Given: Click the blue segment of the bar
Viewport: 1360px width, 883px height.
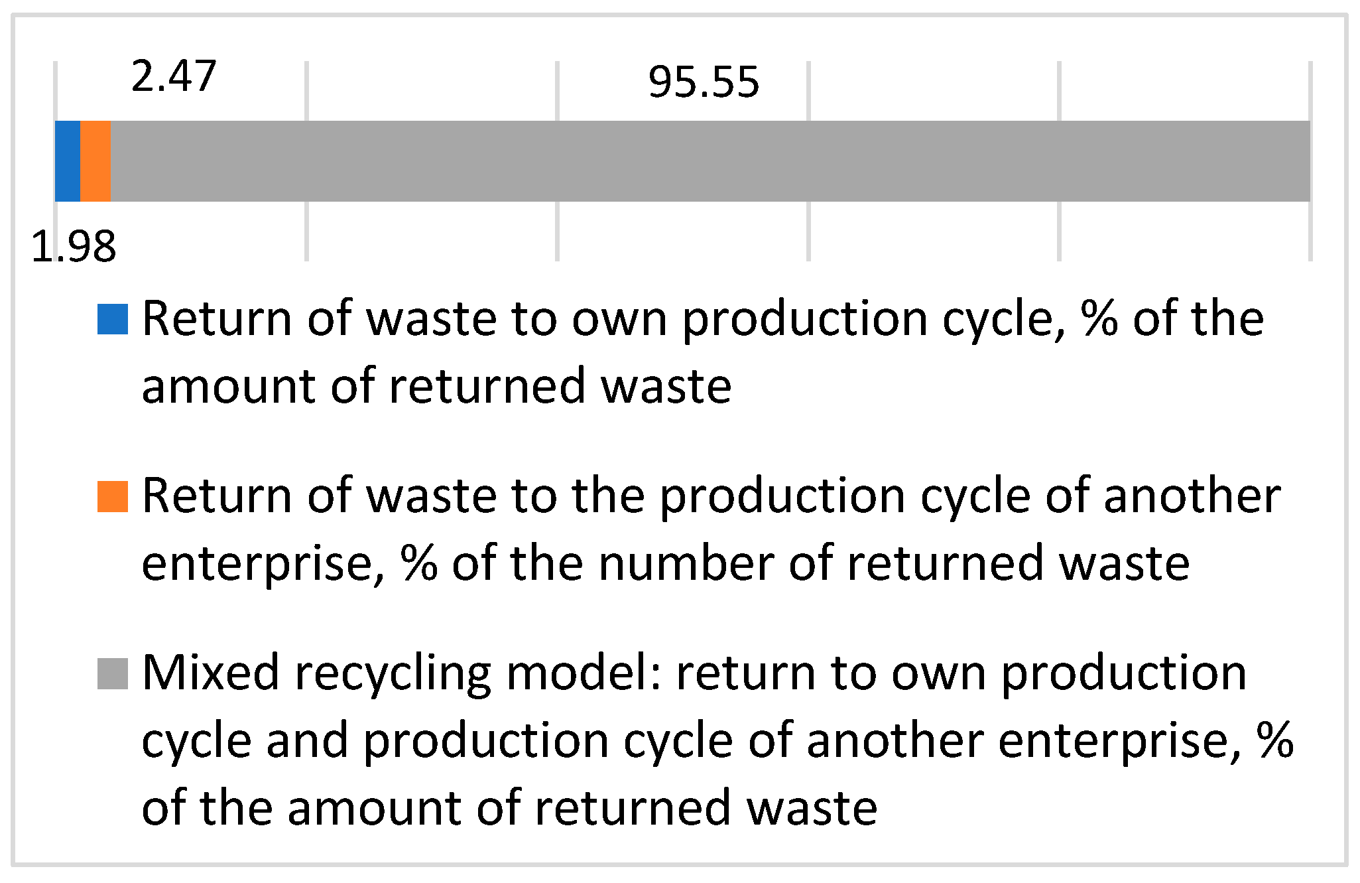Looking at the screenshot, I should (x=68, y=161).
